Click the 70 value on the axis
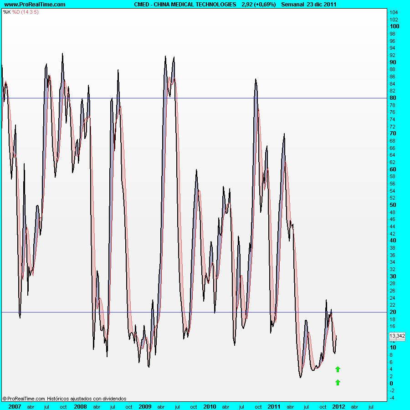This screenshot has height=410, width=410. pyautogui.click(x=393, y=133)
